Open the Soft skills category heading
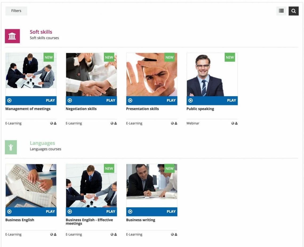Image resolution: width=304 pixels, height=247 pixels. point(41,32)
